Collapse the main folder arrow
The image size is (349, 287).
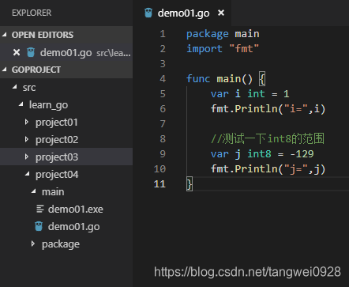point(34,191)
